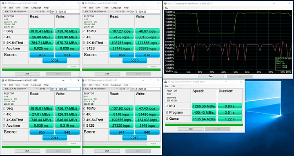Open Tools menu in window scoring 2296
Viewport: 294px width, 156px height.
[26, 8]
